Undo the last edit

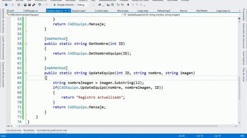point(39,5)
